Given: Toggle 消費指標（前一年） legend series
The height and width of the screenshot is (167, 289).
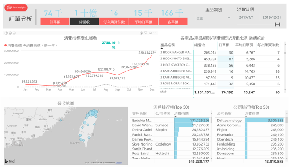Looking at the screenshot, I should pos(40,46).
